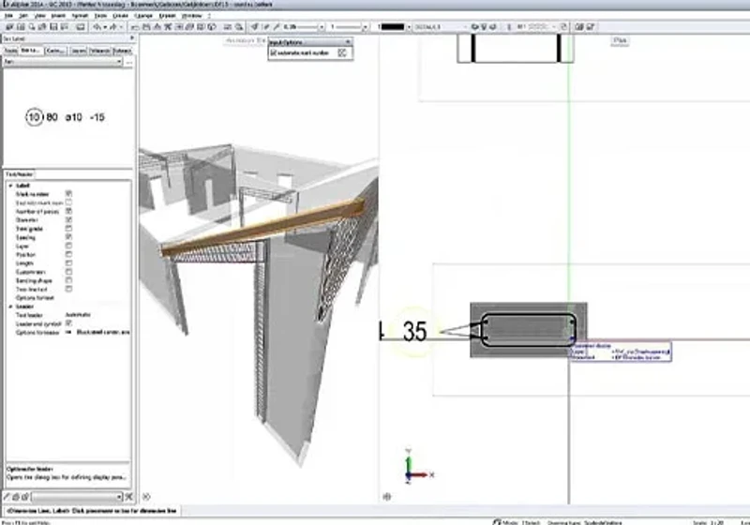Enable the Layer checkbox in Label section

click(68, 246)
